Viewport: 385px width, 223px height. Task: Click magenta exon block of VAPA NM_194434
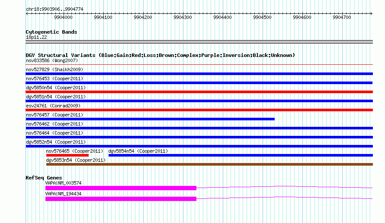pyautogui.click(x=121, y=199)
